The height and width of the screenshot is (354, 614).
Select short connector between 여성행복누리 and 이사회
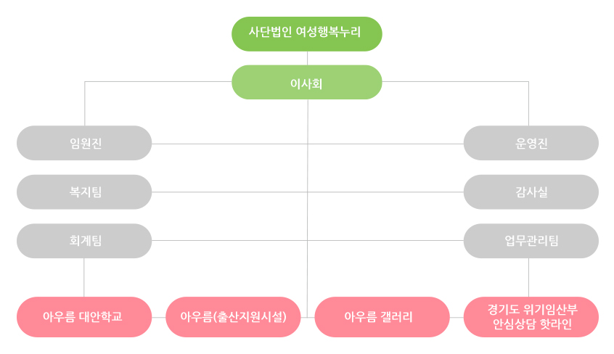(x=308, y=58)
